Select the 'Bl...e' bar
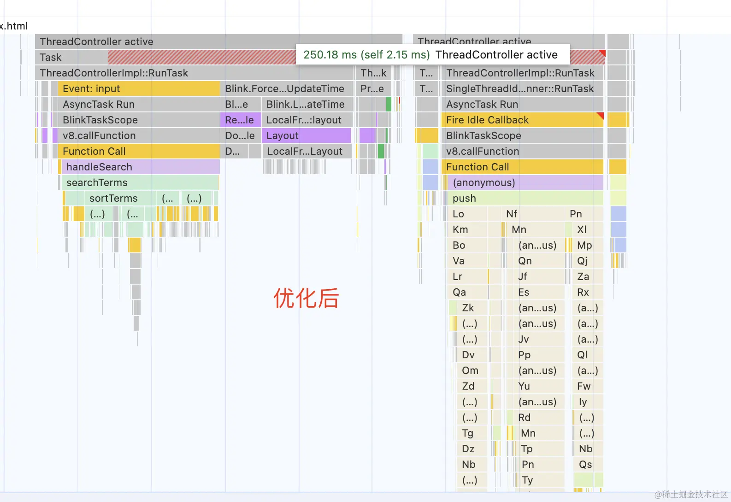731x502 pixels. (x=240, y=104)
